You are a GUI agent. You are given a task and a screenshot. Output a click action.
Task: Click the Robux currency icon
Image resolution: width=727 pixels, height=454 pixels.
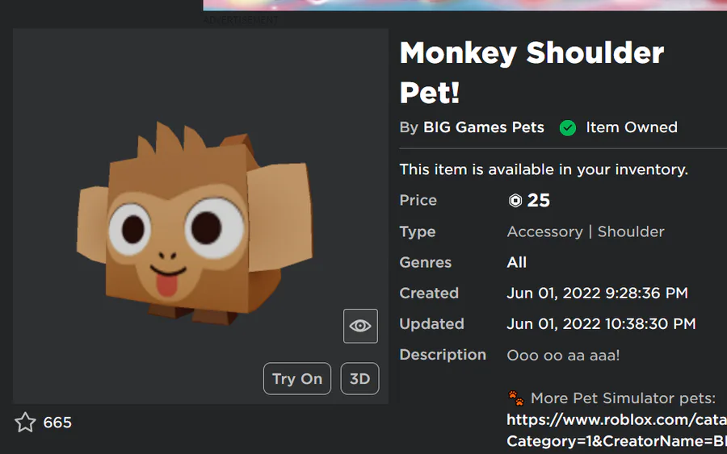pos(515,201)
